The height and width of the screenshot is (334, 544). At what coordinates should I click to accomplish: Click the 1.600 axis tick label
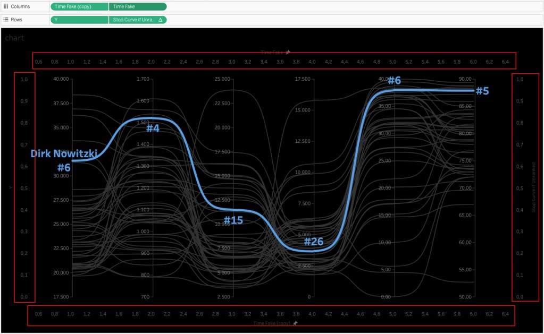point(143,101)
